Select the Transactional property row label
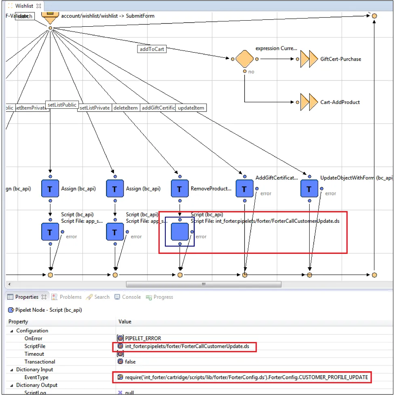The image size is (395, 395). (40, 362)
